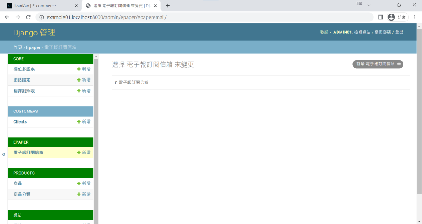Viewport: 422px width, 224px height.
Task: Click 檢視網站 in the header
Action: tap(362, 32)
